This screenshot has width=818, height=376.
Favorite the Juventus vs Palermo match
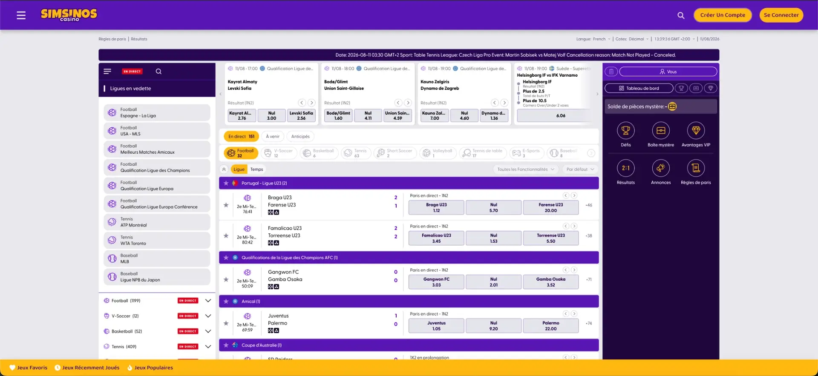pyautogui.click(x=226, y=323)
